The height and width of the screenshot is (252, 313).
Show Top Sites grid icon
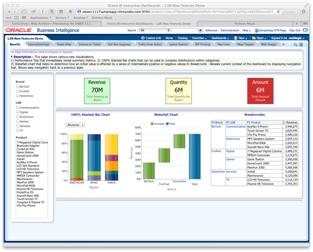pos(24,18)
